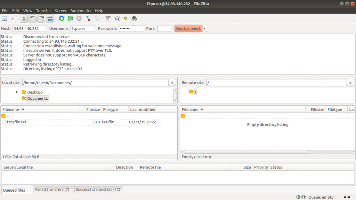
Task: Select local parent directory '..' entry
Action: [x=81, y=116]
